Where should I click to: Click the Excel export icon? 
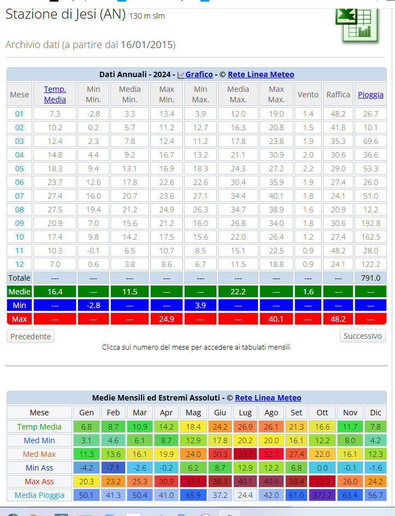pyautogui.click(x=356, y=25)
